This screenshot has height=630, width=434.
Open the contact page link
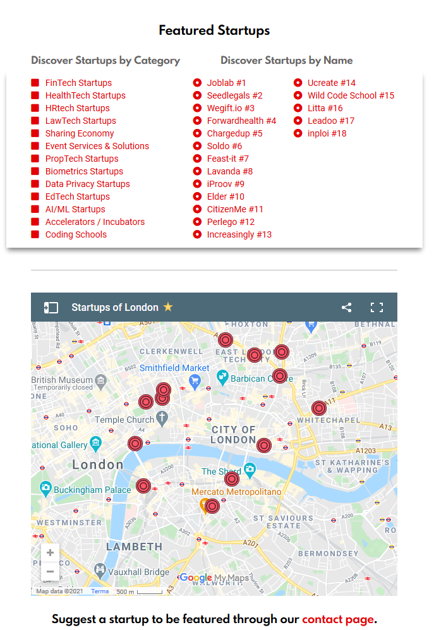tap(338, 619)
